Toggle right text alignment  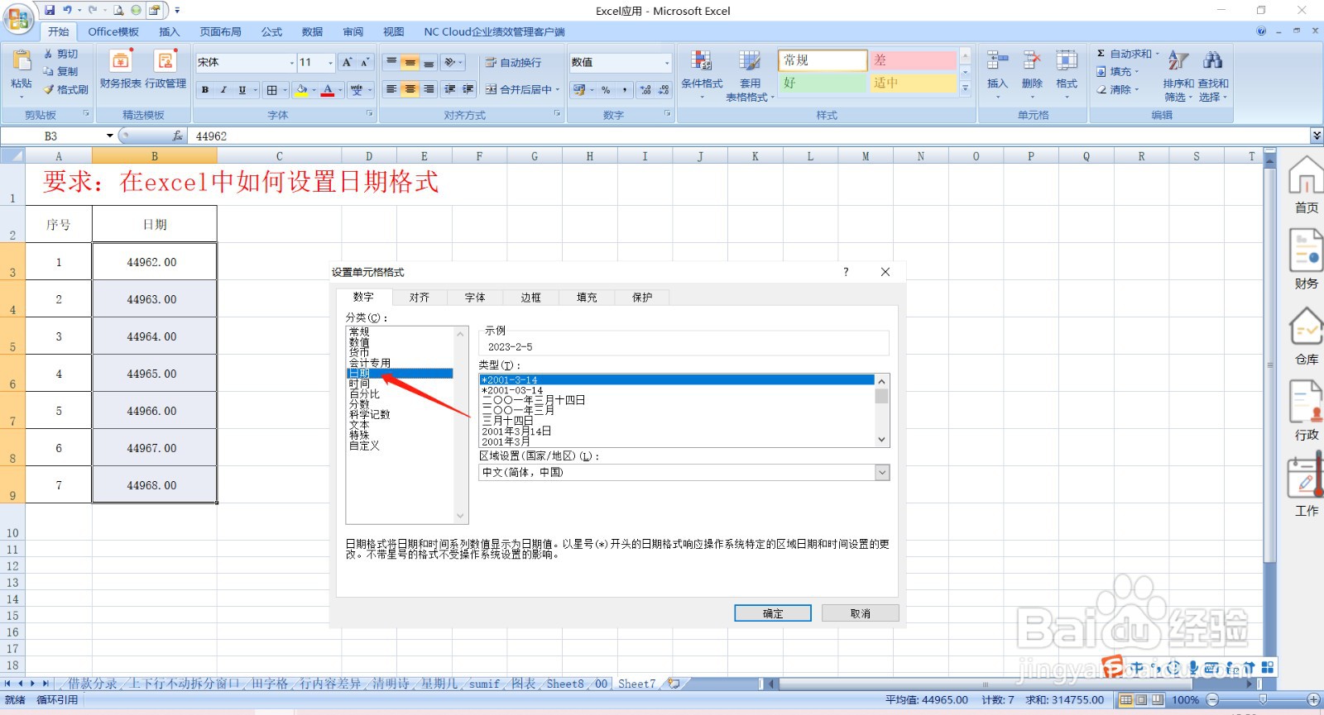click(429, 89)
